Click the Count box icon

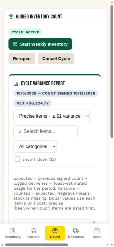click(55, 231)
